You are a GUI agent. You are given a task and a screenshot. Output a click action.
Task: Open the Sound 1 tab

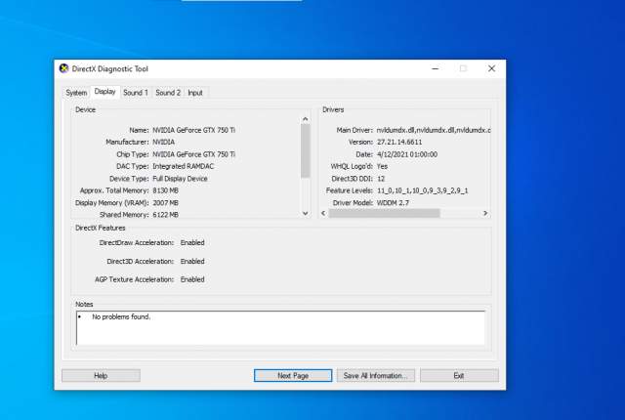tap(136, 93)
